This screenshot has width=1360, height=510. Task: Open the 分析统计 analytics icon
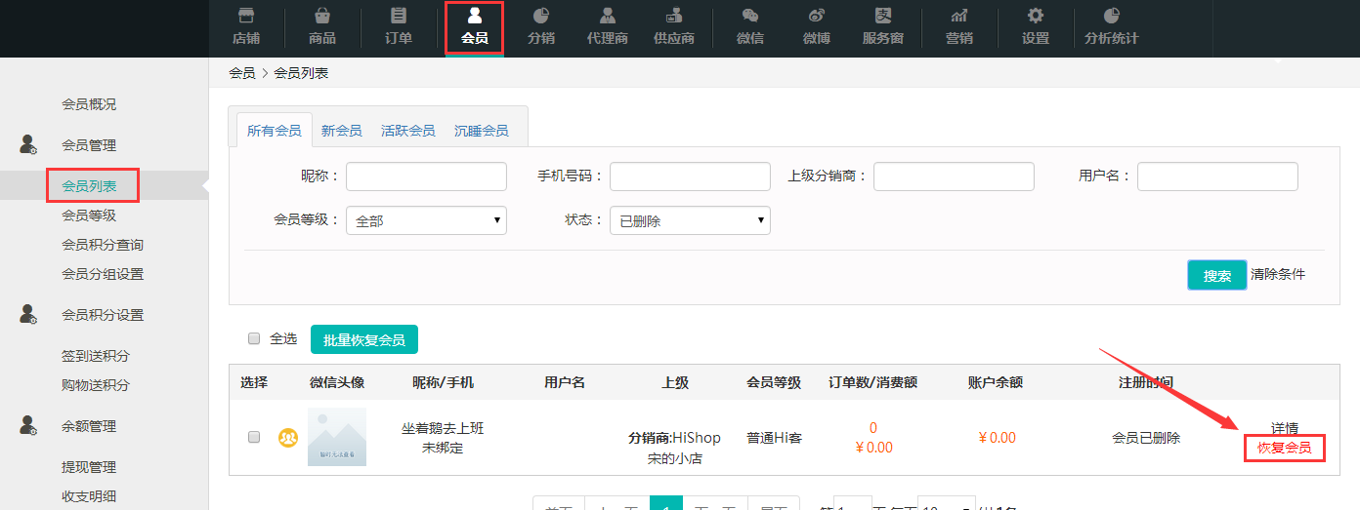pyautogui.click(x=1111, y=18)
